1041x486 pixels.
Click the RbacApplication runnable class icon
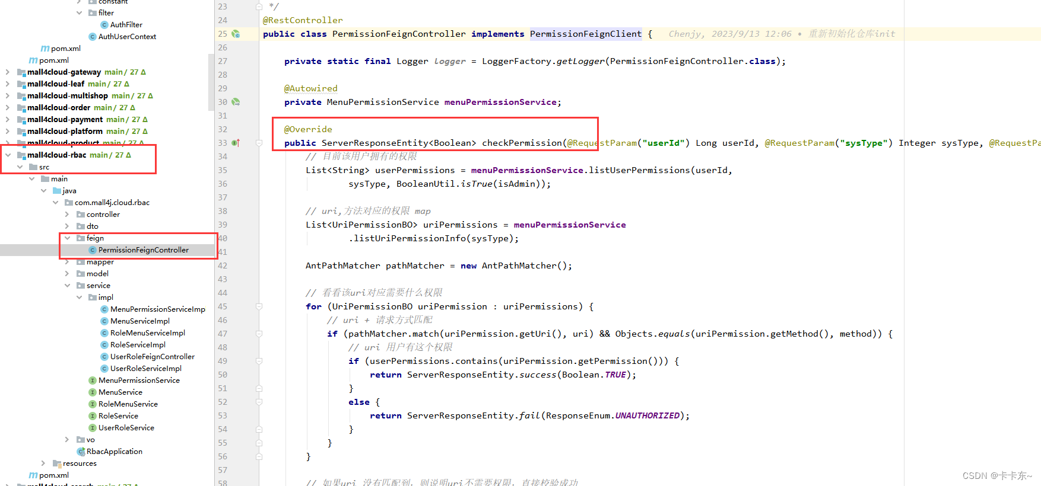81,452
